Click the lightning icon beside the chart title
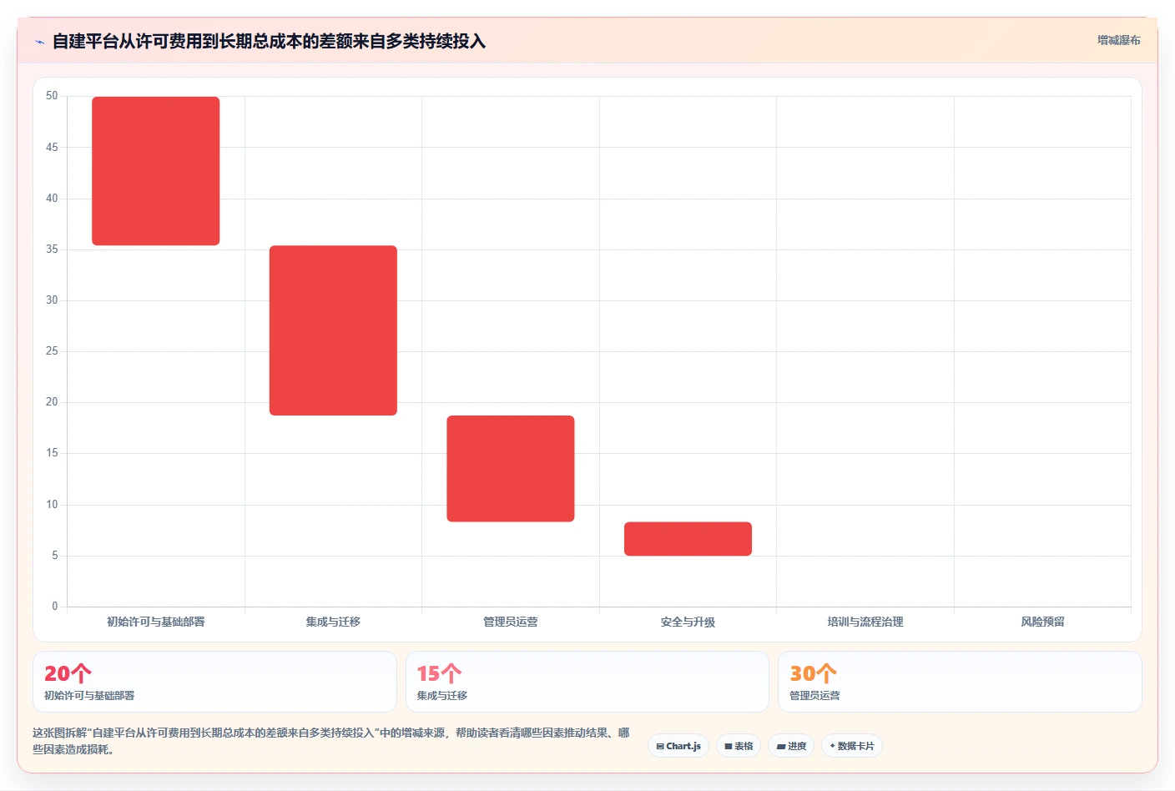 click(39, 42)
